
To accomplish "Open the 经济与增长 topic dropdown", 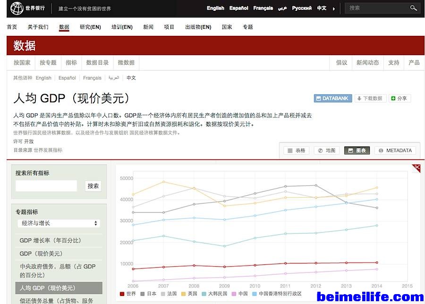I will [59, 223].
